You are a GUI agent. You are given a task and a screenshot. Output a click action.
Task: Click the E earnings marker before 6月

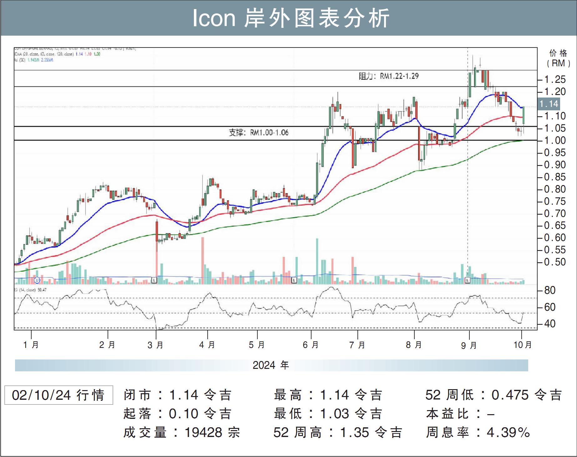click(294, 280)
